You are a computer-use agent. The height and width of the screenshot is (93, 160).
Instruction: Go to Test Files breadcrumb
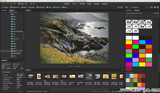(57, 7)
